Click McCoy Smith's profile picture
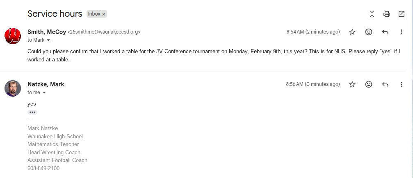Screen dimensions: 413x178 [x=13, y=36]
